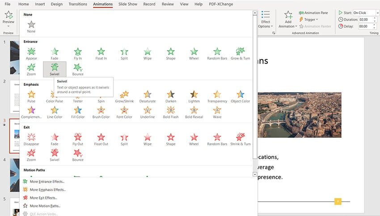Open the Animation Pane

pos(316,13)
